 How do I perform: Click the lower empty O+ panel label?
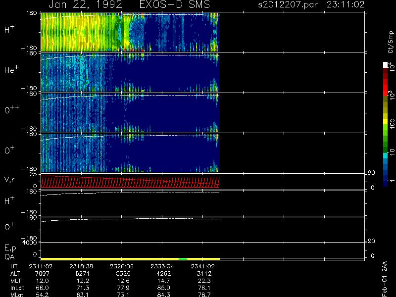tap(9, 227)
